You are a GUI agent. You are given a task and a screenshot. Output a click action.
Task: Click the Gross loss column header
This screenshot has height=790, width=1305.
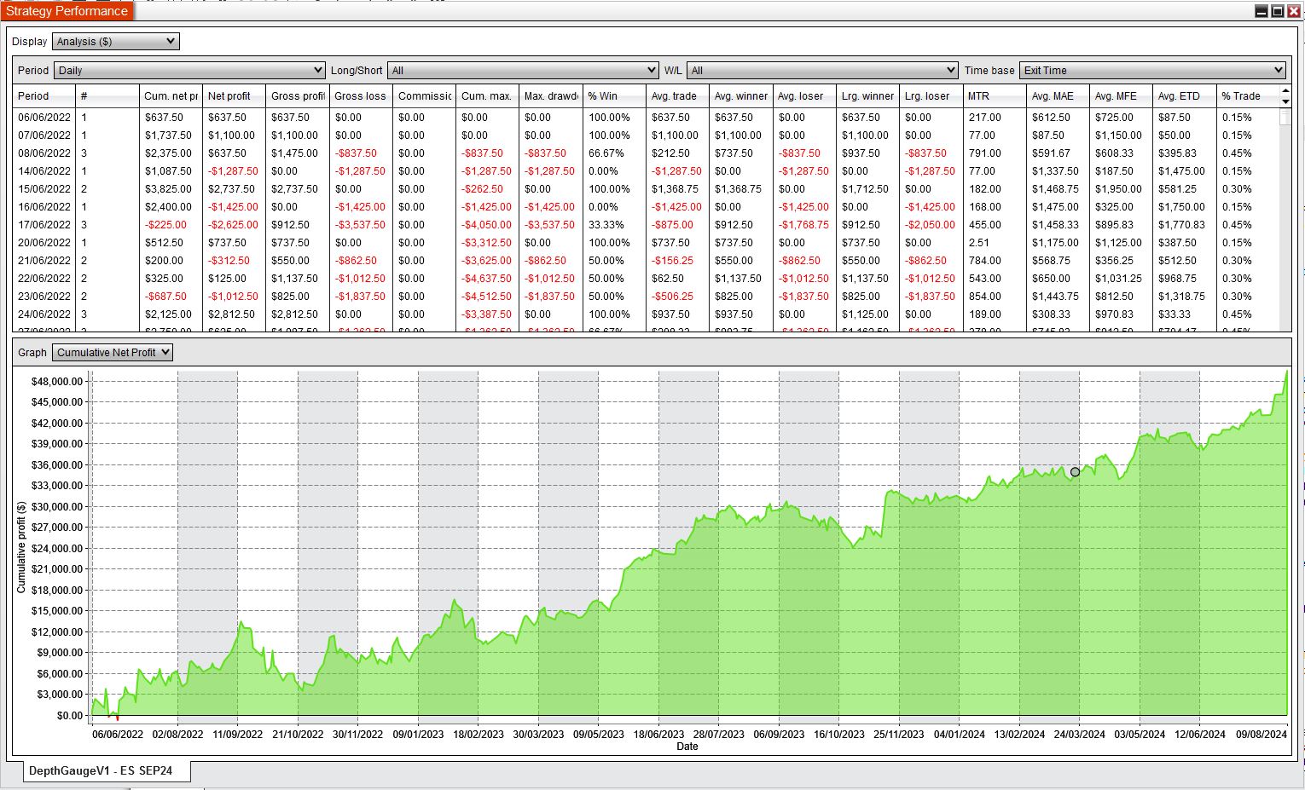[x=359, y=95]
